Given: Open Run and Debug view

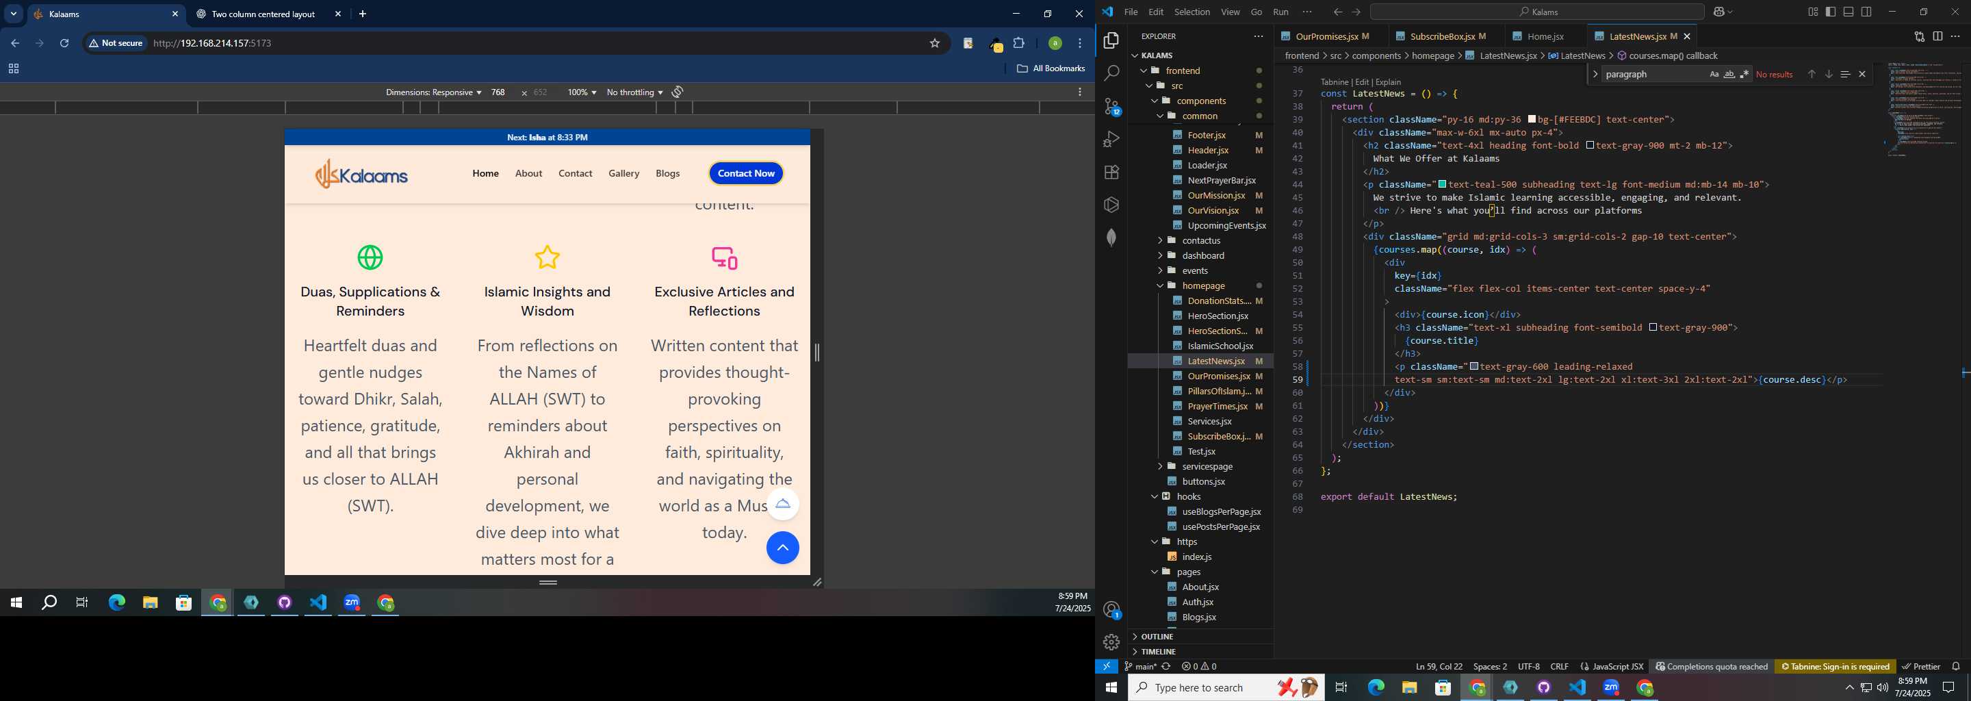Looking at the screenshot, I should coord(1111,139).
